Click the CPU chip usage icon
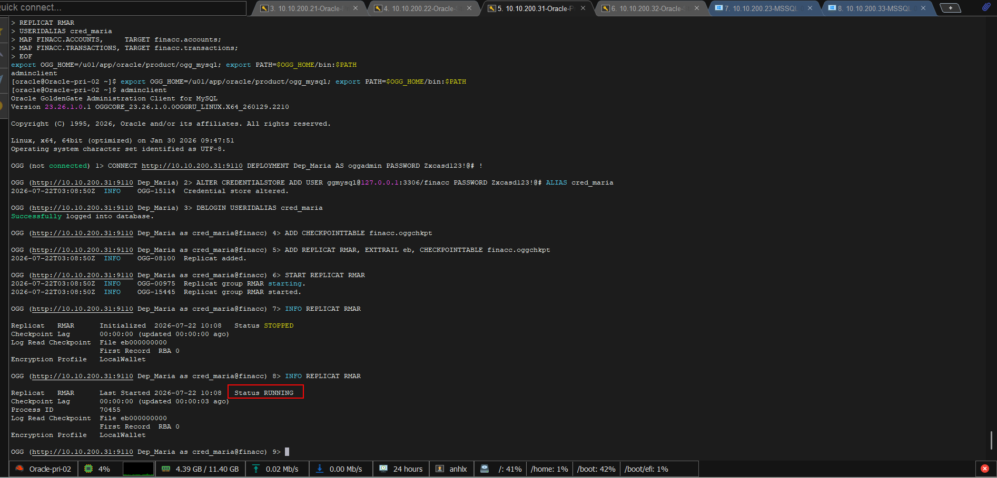Viewport: 997px width, 478px height. point(88,469)
